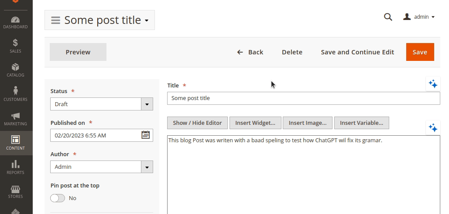Open the Some post title hamburger menu
The image size is (449, 214).
(x=55, y=20)
